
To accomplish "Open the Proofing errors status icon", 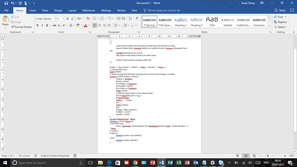I will click(35, 156).
